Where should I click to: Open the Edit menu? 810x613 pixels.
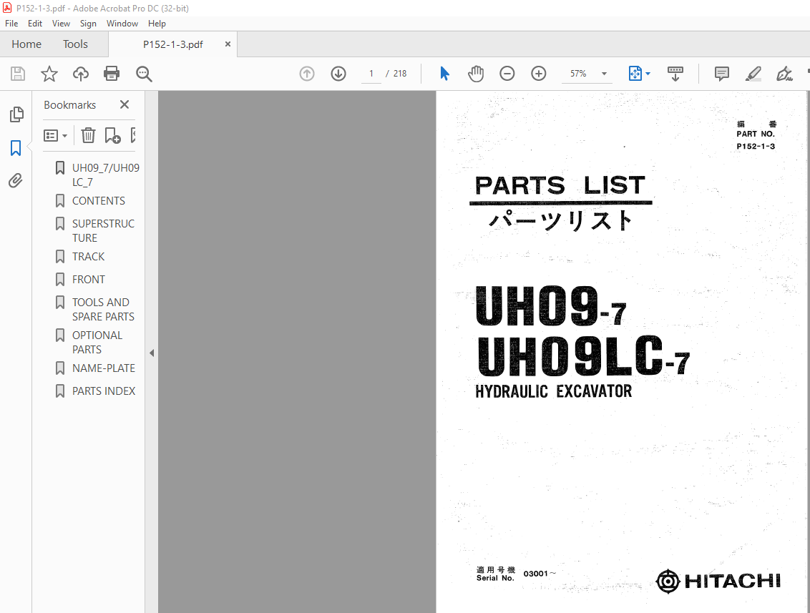tap(35, 24)
